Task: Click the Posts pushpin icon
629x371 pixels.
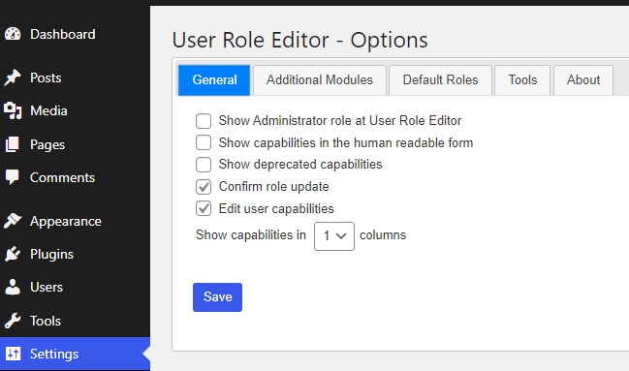Action: click(13, 77)
